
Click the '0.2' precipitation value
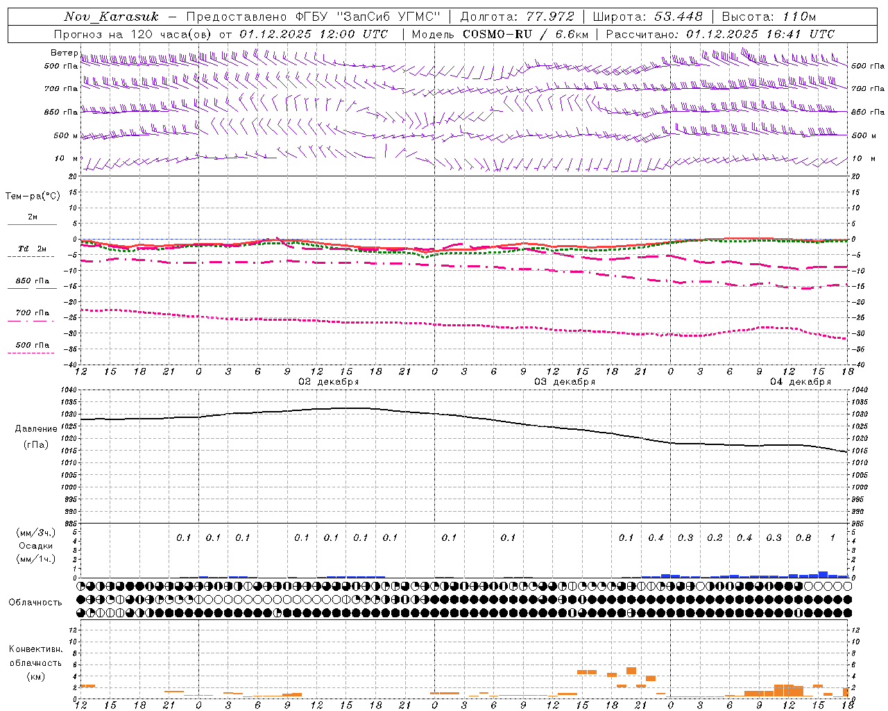tap(715, 537)
